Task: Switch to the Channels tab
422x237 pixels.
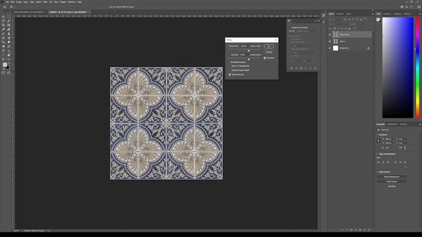Action: click(x=340, y=14)
